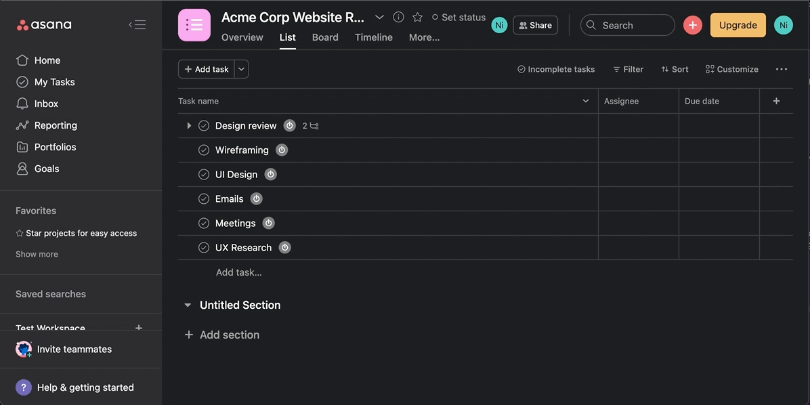810x405 pixels.
Task: Click the Share button
Action: (x=535, y=25)
